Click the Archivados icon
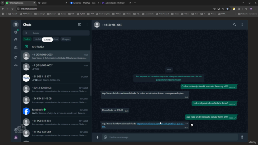 [x=26, y=47]
